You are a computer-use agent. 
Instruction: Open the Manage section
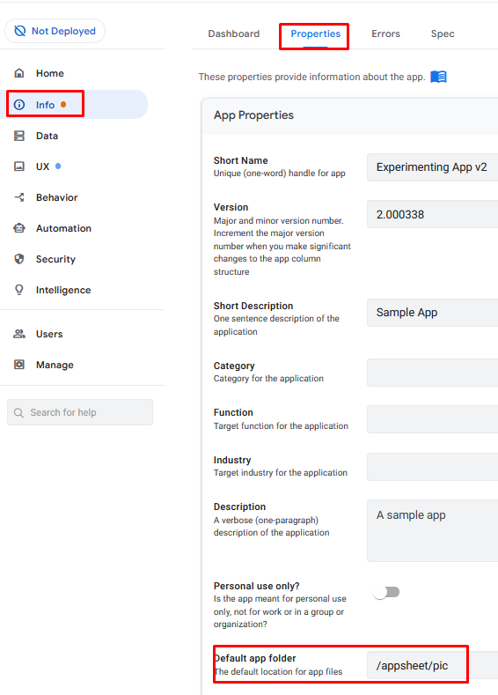pos(55,365)
